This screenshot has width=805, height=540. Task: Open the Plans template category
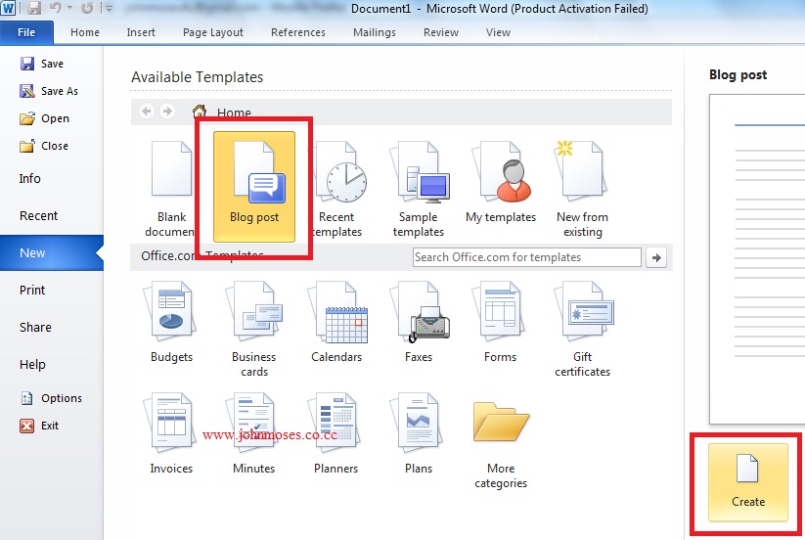(x=419, y=433)
